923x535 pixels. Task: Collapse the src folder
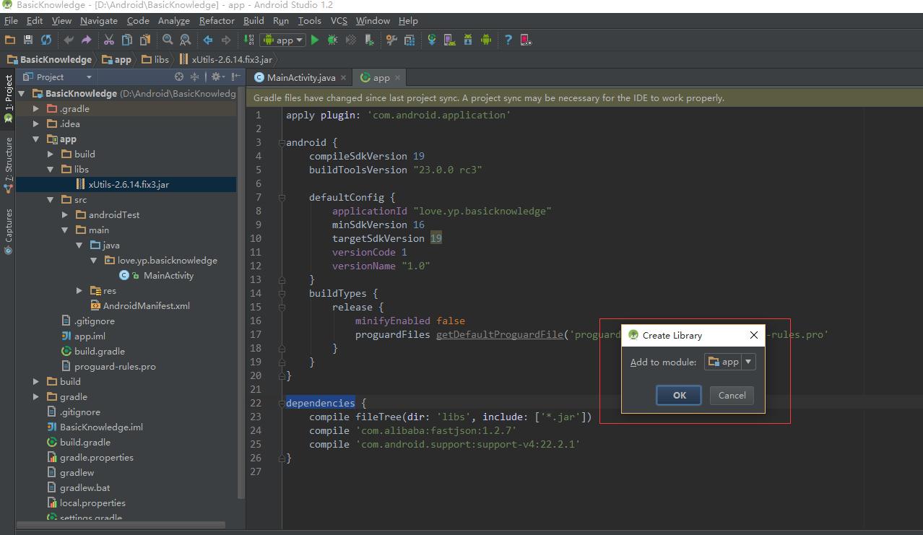coord(50,199)
